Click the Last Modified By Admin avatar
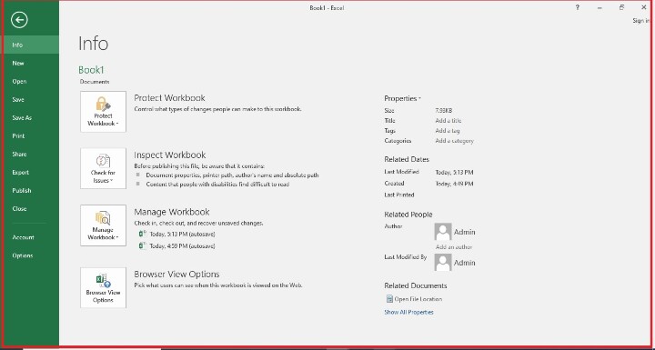 click(x=443, y=263)
